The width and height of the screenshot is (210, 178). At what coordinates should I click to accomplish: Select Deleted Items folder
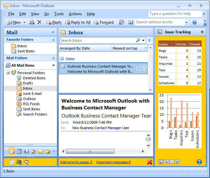point(31,78)
